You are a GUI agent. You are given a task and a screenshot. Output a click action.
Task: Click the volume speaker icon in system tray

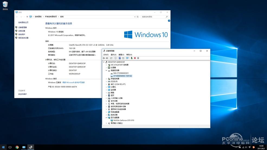pyautogui.click(x=246, y=147)
